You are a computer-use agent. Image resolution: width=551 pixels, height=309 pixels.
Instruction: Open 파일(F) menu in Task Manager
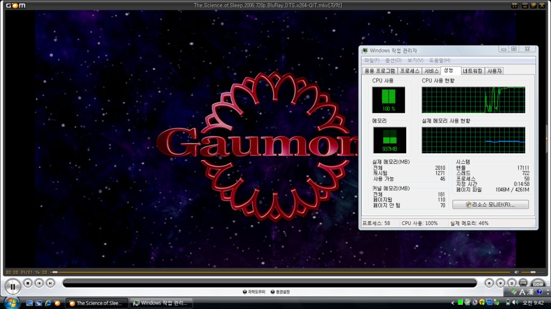pos(372,60)
